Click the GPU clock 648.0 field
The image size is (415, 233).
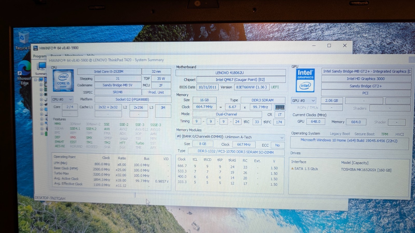click(316, 121)
